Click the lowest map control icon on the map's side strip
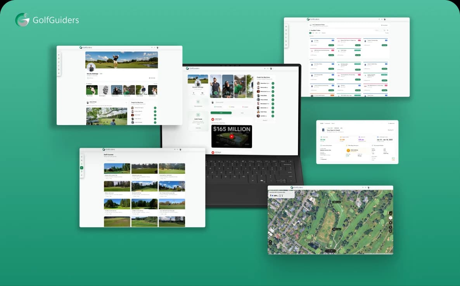Screen dimensions: 460x286 pyautogui.click(x=391, y=231)
